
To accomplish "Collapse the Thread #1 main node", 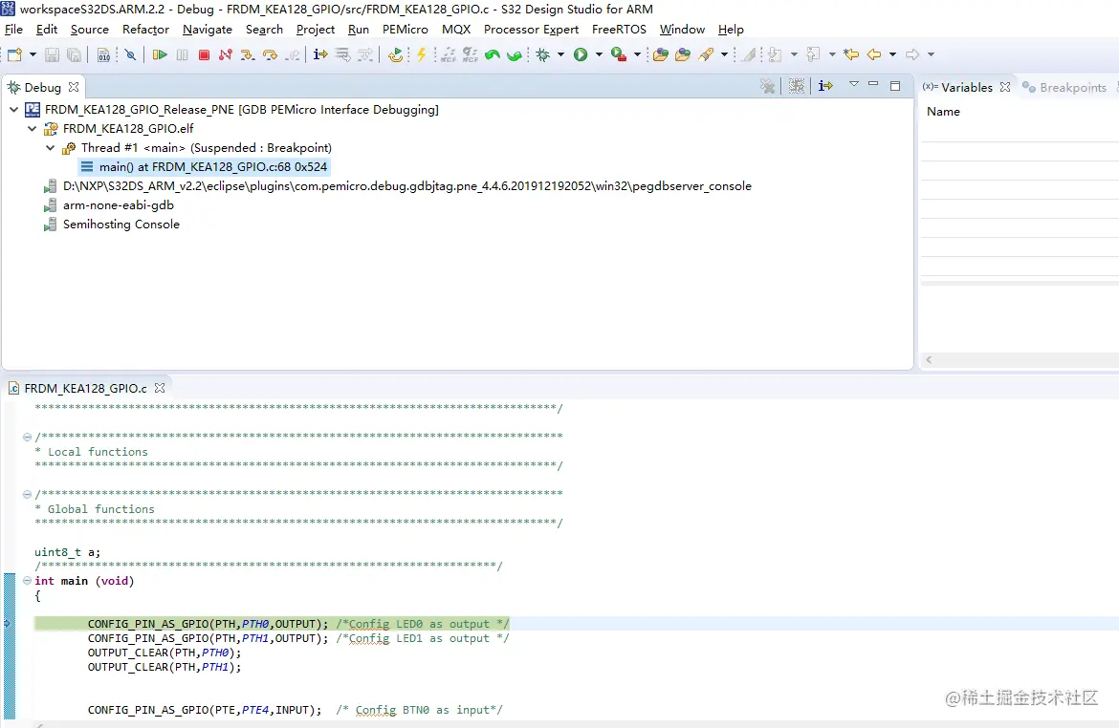I will [50, 147].
